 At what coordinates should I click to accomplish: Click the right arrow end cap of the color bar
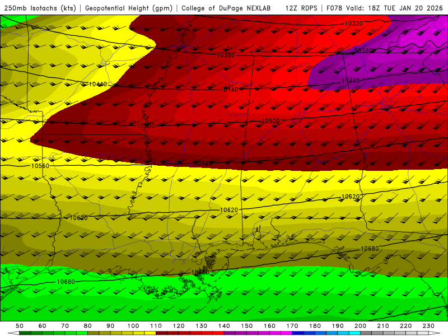[435, 333]
